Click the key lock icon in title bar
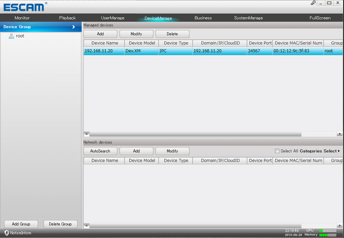Image resolution: width=344 pixels, height=238 pixels. click(313, 3)
